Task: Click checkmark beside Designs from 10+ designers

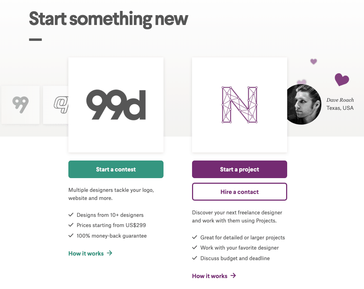Action: click(71, 215)
